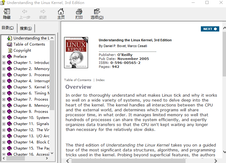The height and width of the screenshot is (163, 226).
Task: Open the Table of Contents link
Action: 78,80
